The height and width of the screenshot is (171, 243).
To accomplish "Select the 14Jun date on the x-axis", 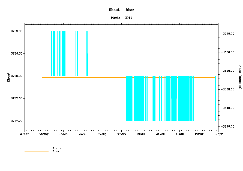I will [x=63, y=134].
